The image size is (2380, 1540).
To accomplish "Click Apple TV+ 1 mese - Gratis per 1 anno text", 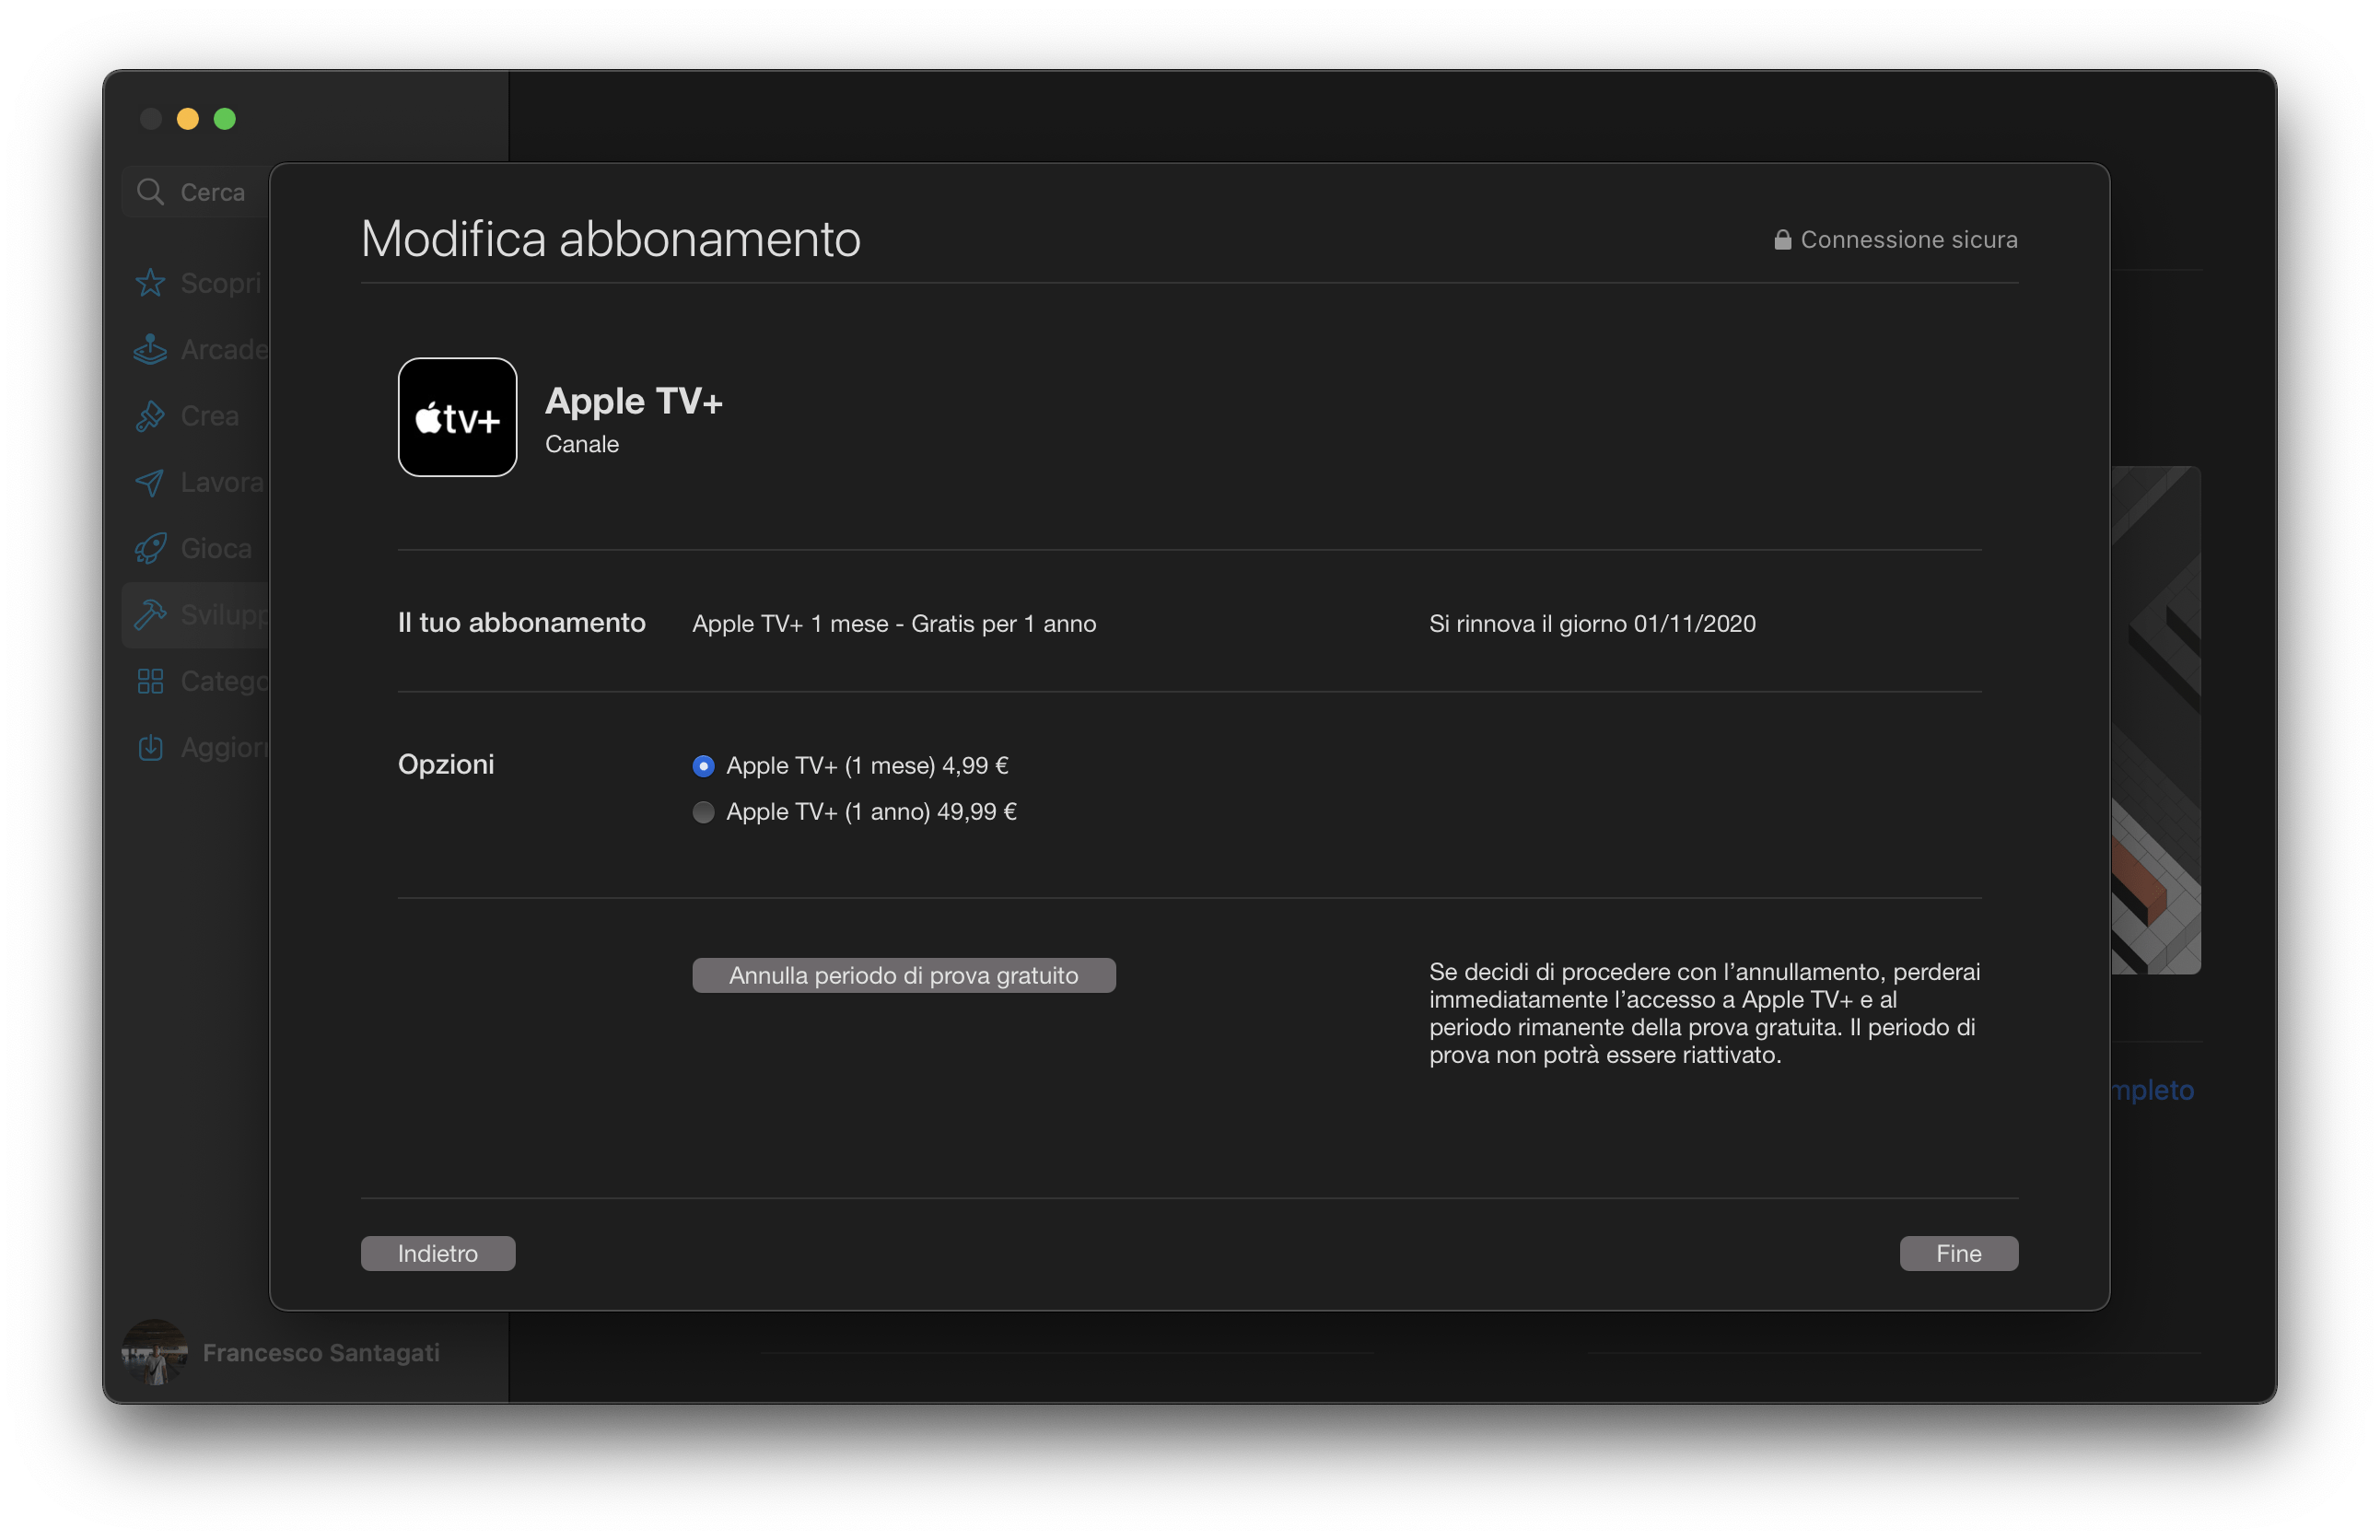I will pyautogui.click(x=894, y=624).
